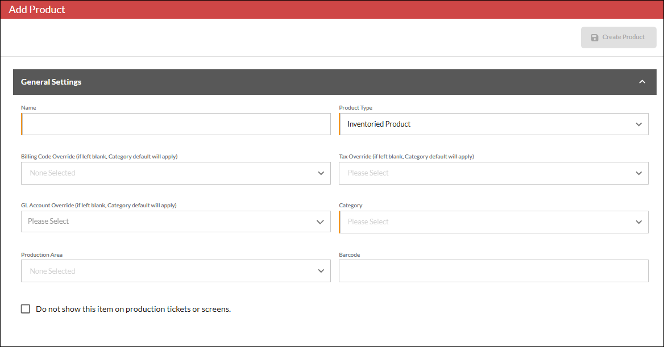Click the Product Type label
The height and width of the screenshot is (347, 664).
356,107
